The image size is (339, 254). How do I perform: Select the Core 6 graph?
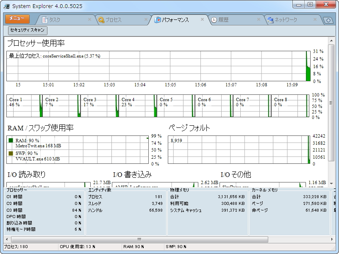click(214, 106)
